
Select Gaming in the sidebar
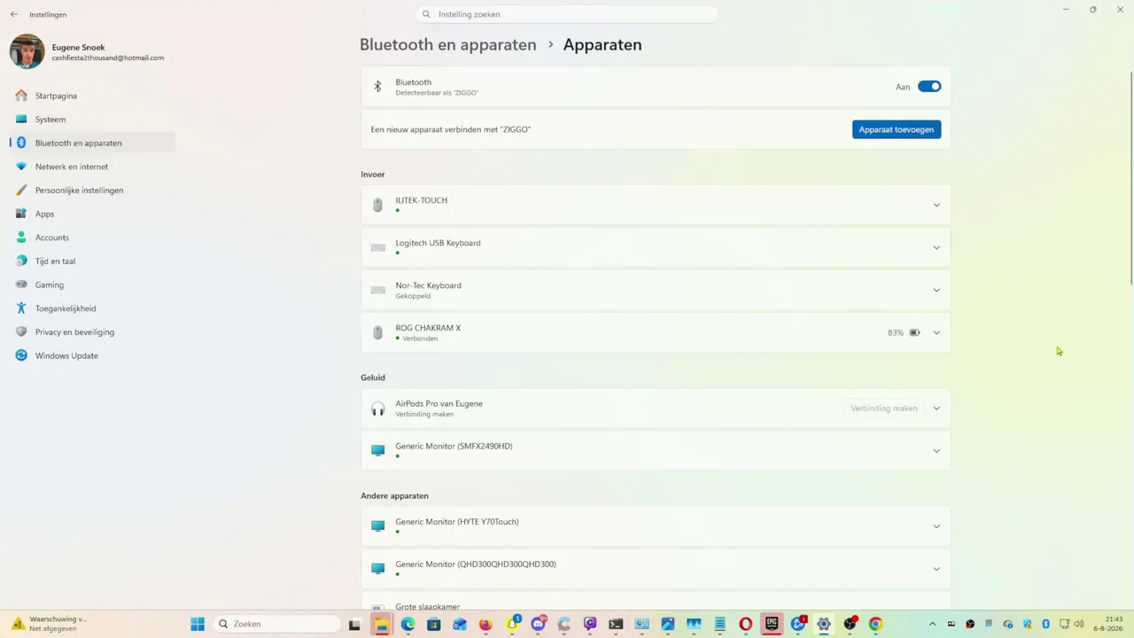93,284
